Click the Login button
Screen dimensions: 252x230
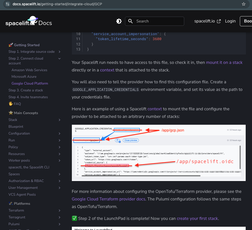coord(230,21)
